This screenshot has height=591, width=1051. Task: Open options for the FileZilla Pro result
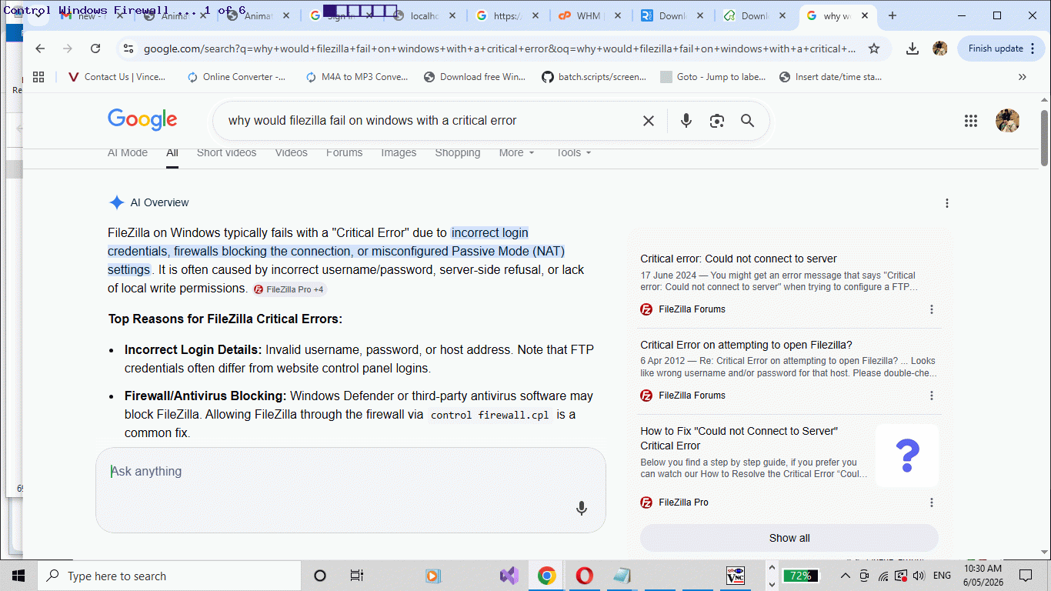pos(932,503)
